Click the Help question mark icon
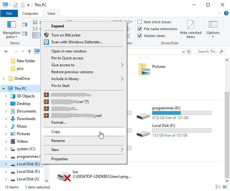The image size is (230, 191). [x=226, y=14]
